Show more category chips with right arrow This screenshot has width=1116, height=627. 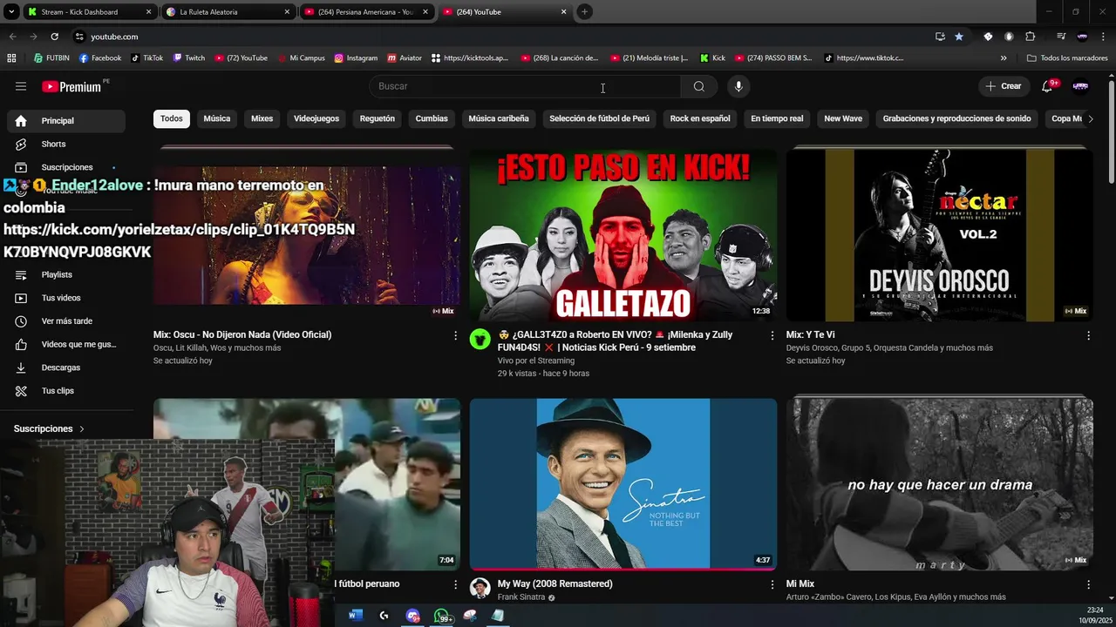1089,118
